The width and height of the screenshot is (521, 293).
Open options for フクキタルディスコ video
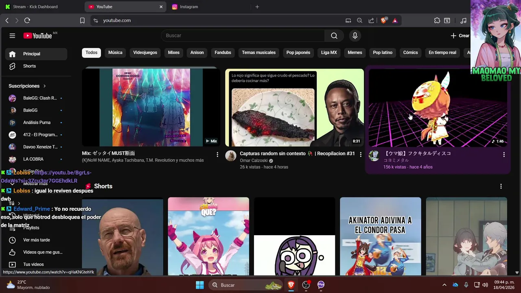coord(504,155)
